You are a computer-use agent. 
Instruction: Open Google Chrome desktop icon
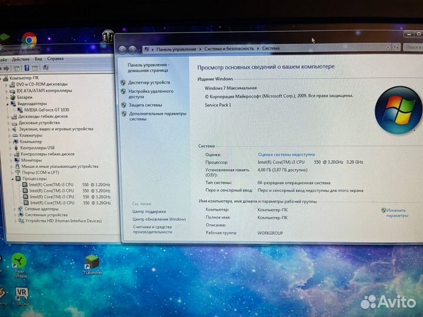[29, 39]
